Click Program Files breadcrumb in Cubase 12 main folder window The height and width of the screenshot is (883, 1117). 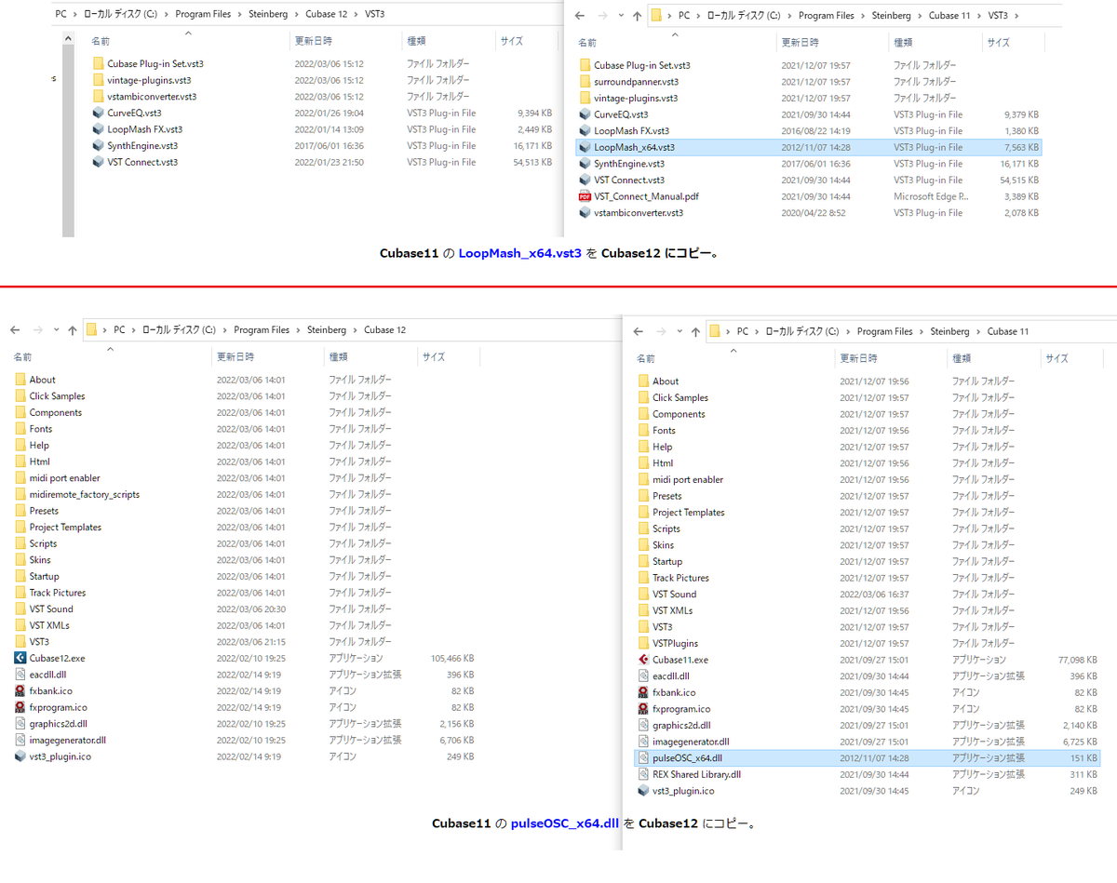[262, 330]
